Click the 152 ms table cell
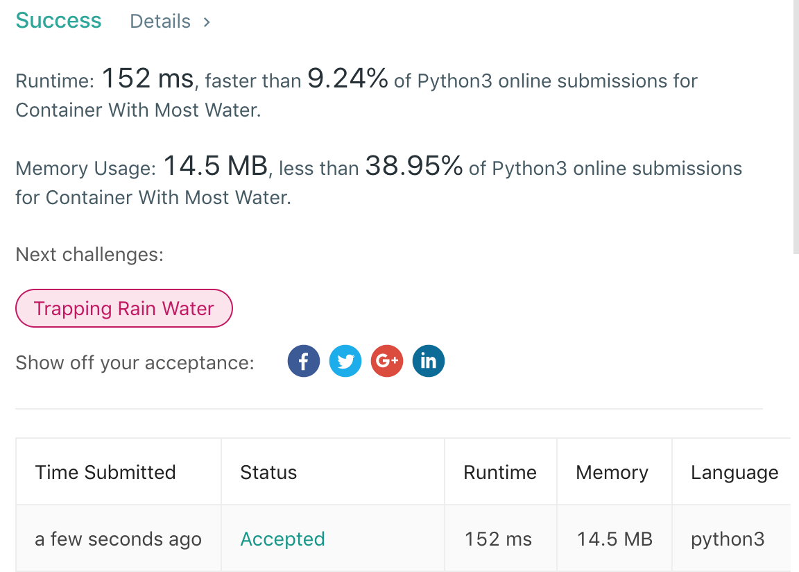799x572 pixels. pos(500,539)
